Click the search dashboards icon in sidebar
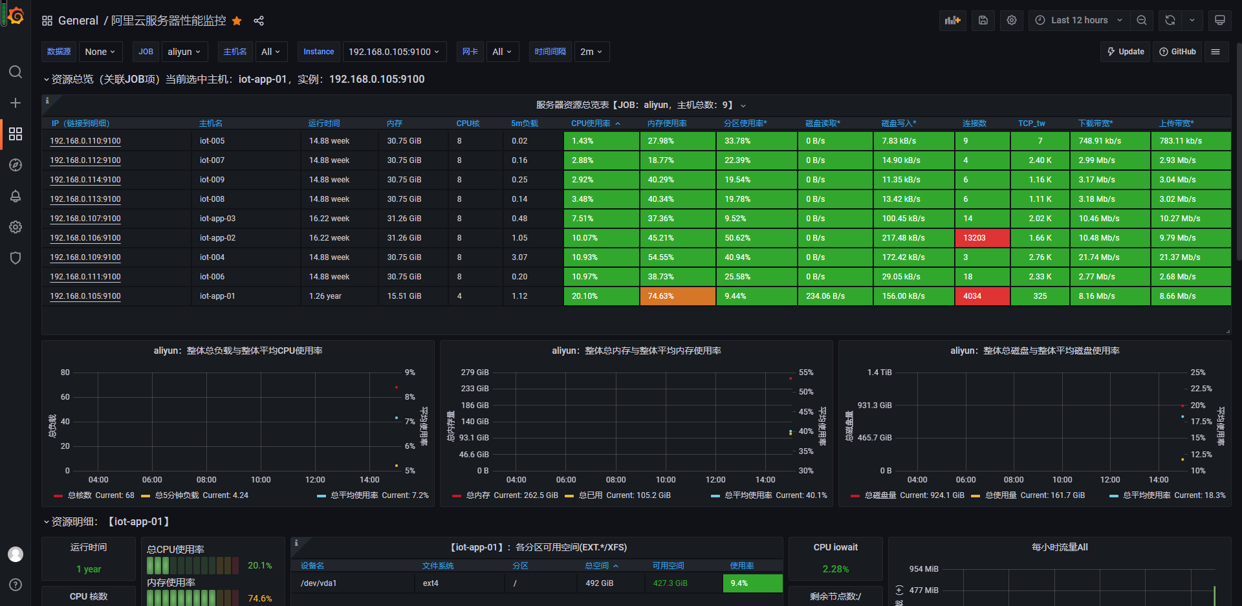 tap(16, 72)
